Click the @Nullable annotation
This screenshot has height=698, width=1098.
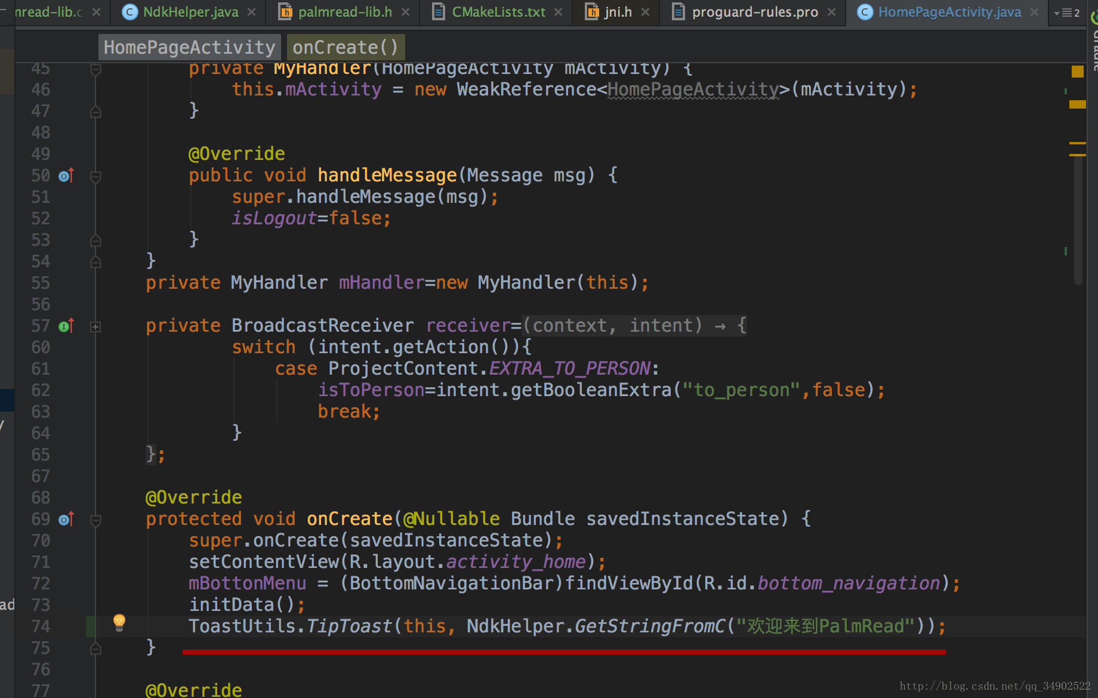click(452, 519)
